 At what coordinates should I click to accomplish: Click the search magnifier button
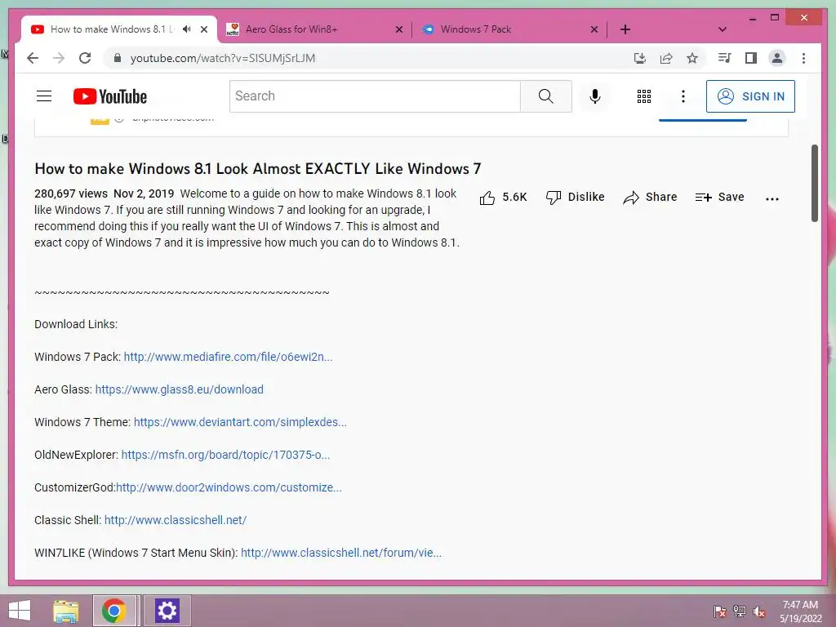pos(546,96)
